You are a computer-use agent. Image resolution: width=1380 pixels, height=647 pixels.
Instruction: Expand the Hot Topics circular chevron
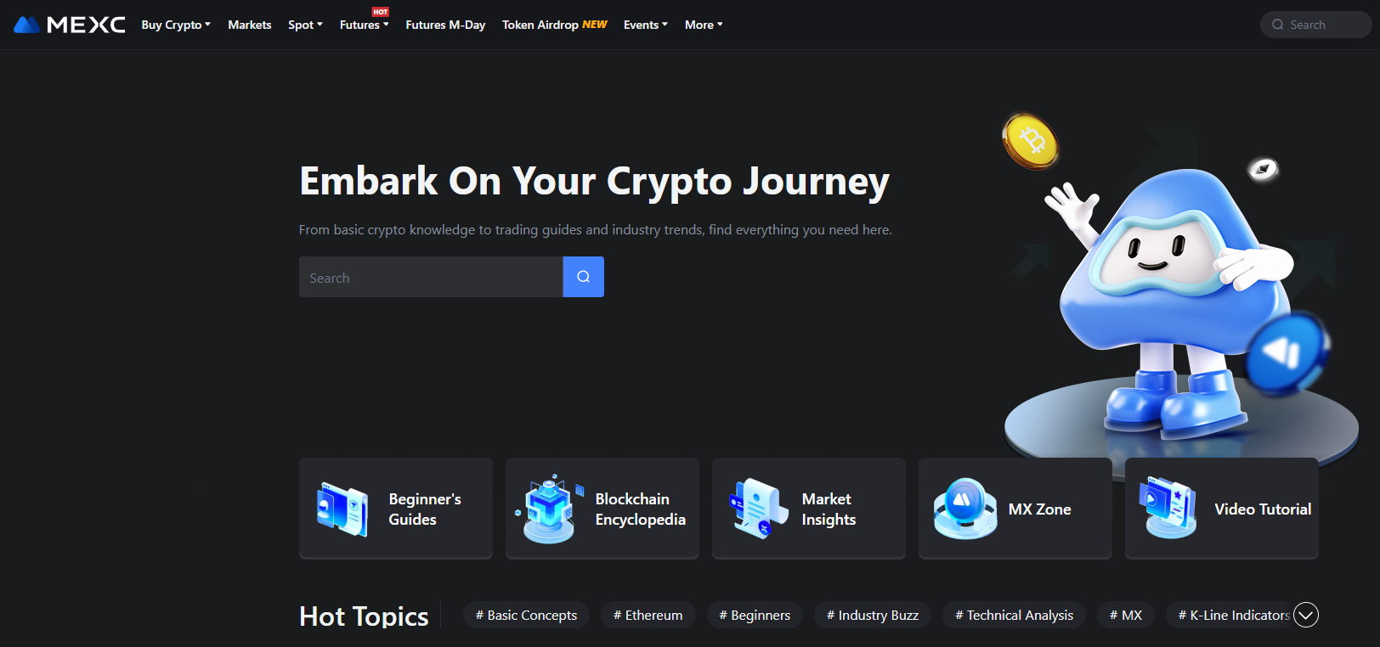click(1306, 615)
